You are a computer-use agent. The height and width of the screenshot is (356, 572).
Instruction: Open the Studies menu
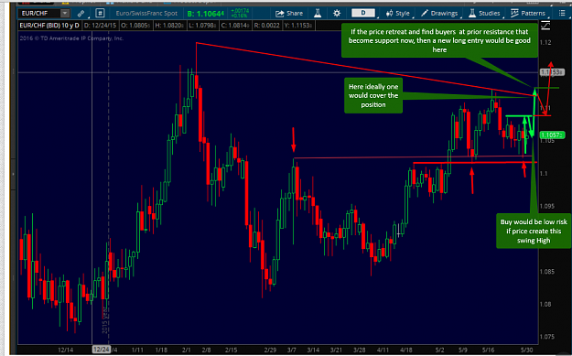[484, 14]
